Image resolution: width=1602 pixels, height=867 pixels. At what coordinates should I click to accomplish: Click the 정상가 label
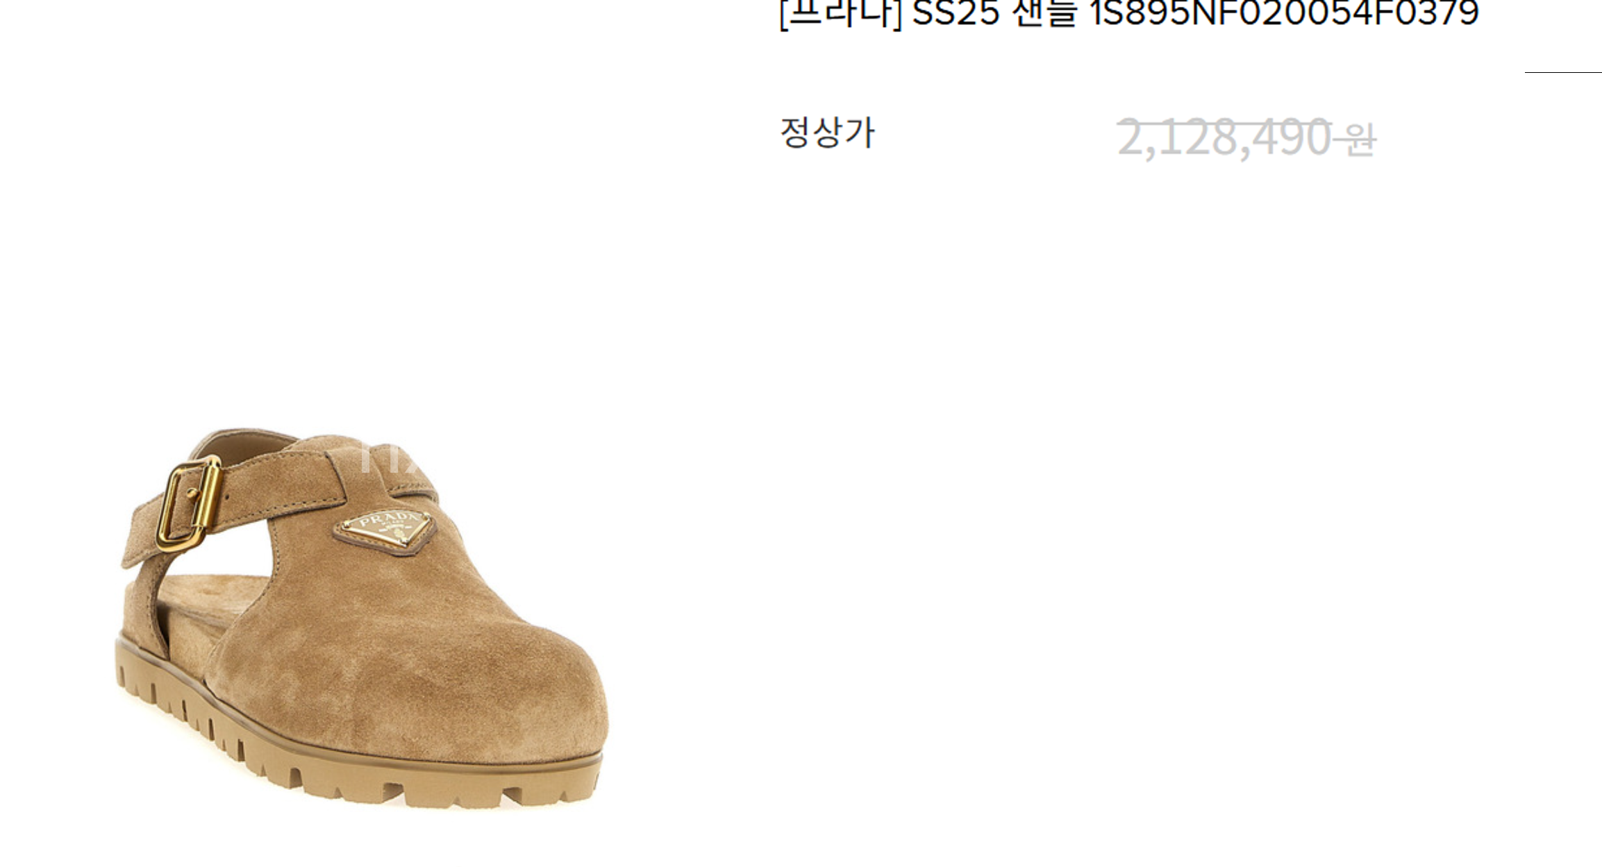(x=827, y=133)
